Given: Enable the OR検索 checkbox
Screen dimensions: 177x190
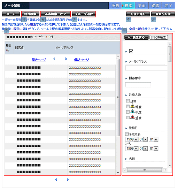Looking at the screenshot, I should coord(153,38).
